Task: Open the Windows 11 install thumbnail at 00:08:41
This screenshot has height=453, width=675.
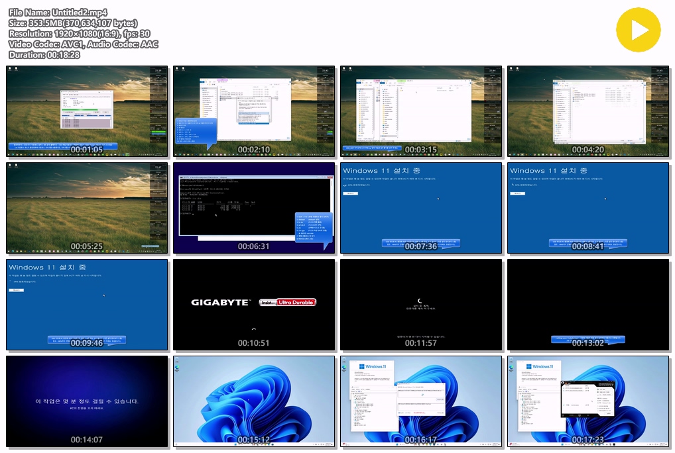Action: 588,208
